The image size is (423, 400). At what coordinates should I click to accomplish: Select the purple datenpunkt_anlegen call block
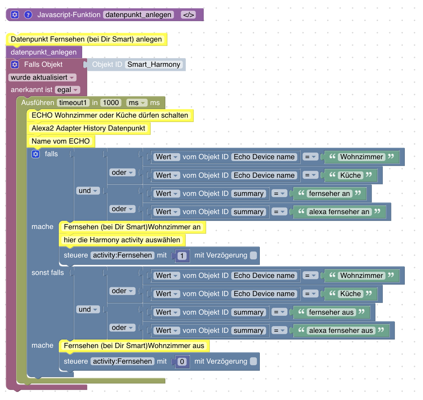(44, 52)
